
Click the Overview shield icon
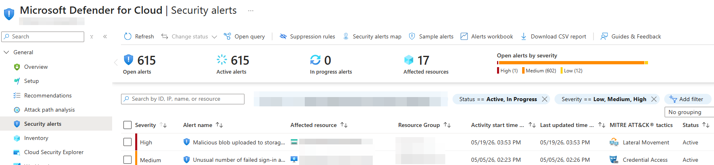(x=17, y=67)
